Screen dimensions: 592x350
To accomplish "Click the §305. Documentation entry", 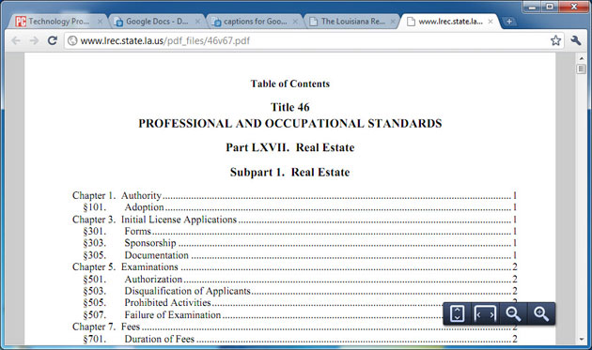I will pos(300,255).
